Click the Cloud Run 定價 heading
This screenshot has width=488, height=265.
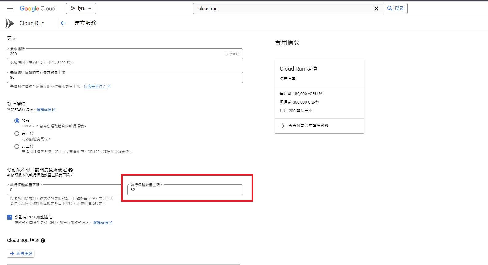(x=298, y=69)
